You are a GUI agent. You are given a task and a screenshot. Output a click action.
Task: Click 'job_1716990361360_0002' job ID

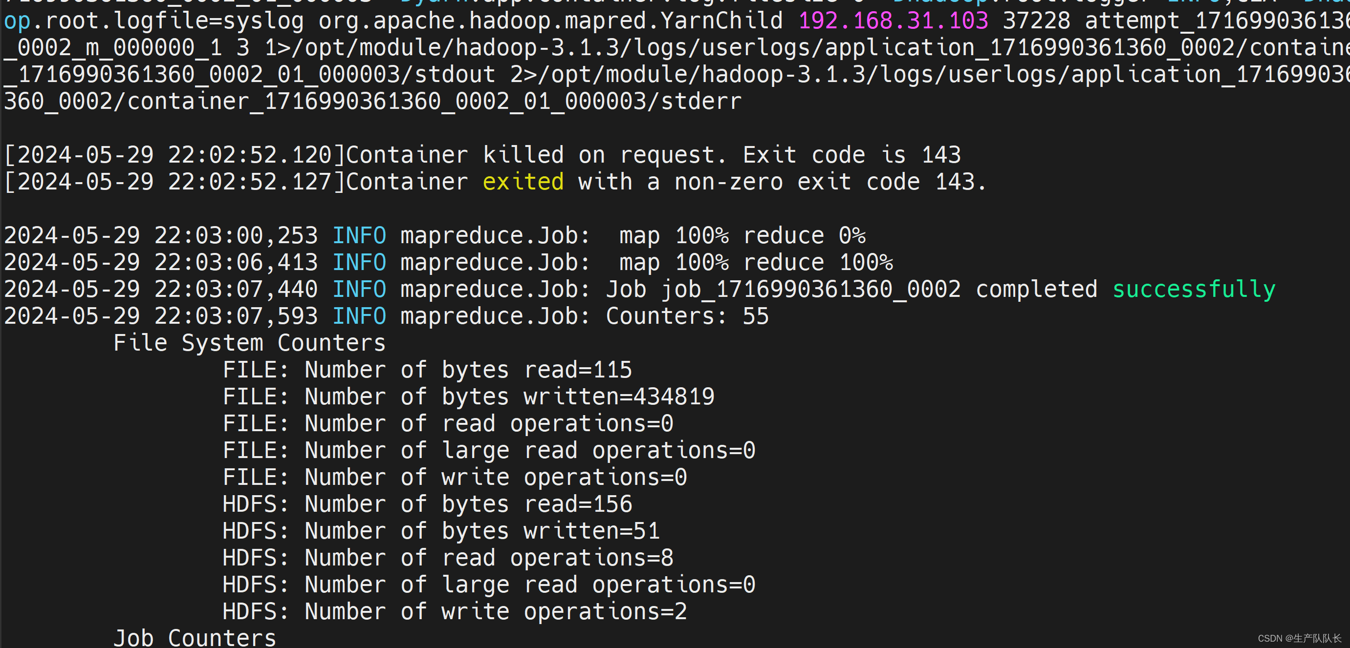pyautogui.click(x=811, y=290)
